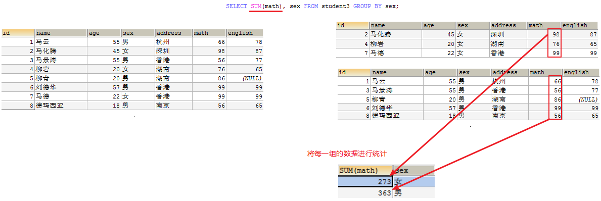Select the boxed 86 math cell in the male table
The height and width of the screenshot is (201, 601).
(x=556, y=99)
